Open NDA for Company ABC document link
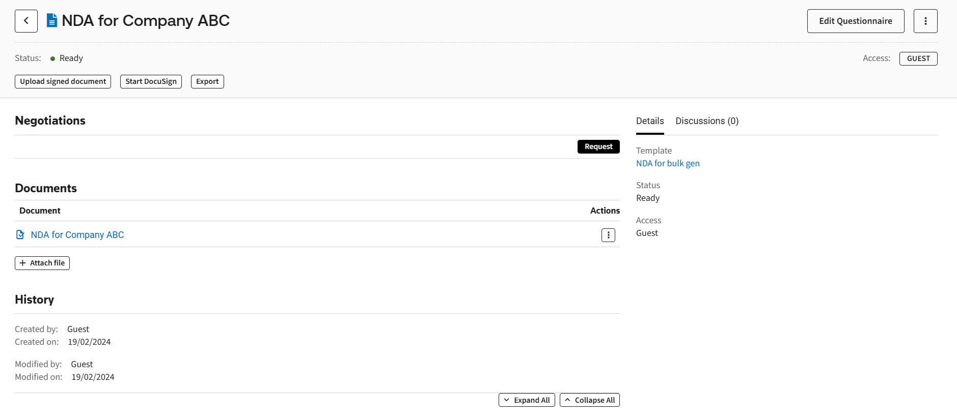Screen dimensions: 957x418 77,235
